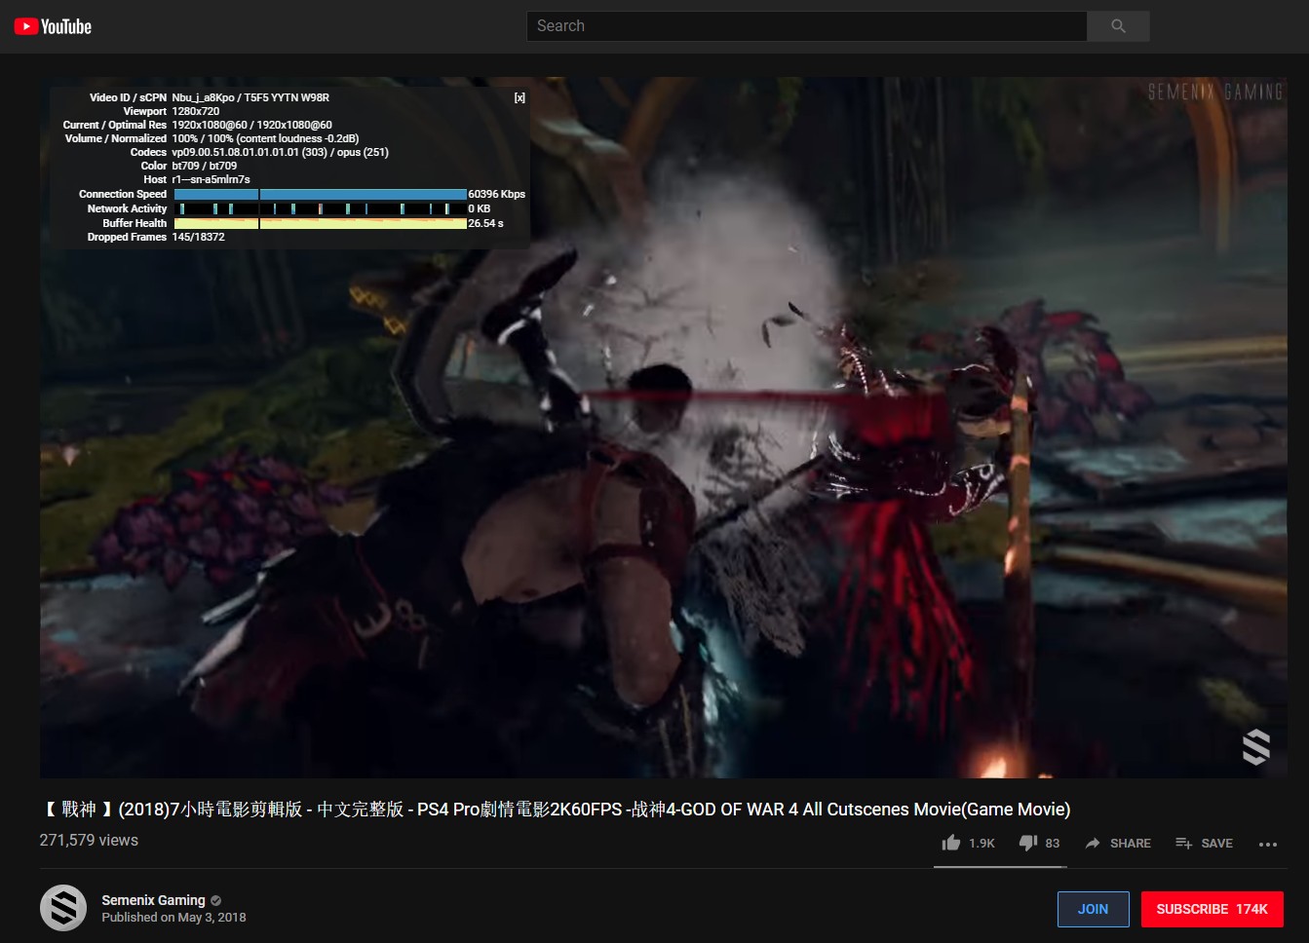Open the SHARE options

(1118, 843)
